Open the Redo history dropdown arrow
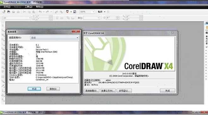Screen dimensions: 208x115 click(51, 12)
